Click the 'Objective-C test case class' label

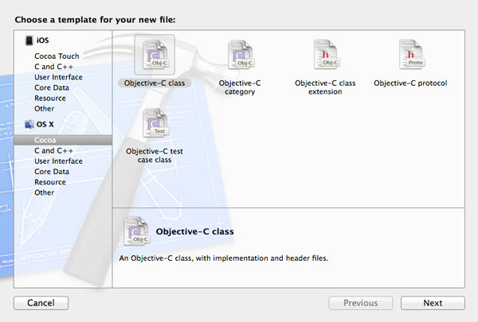pyautogui.click(x=155, y=156)
